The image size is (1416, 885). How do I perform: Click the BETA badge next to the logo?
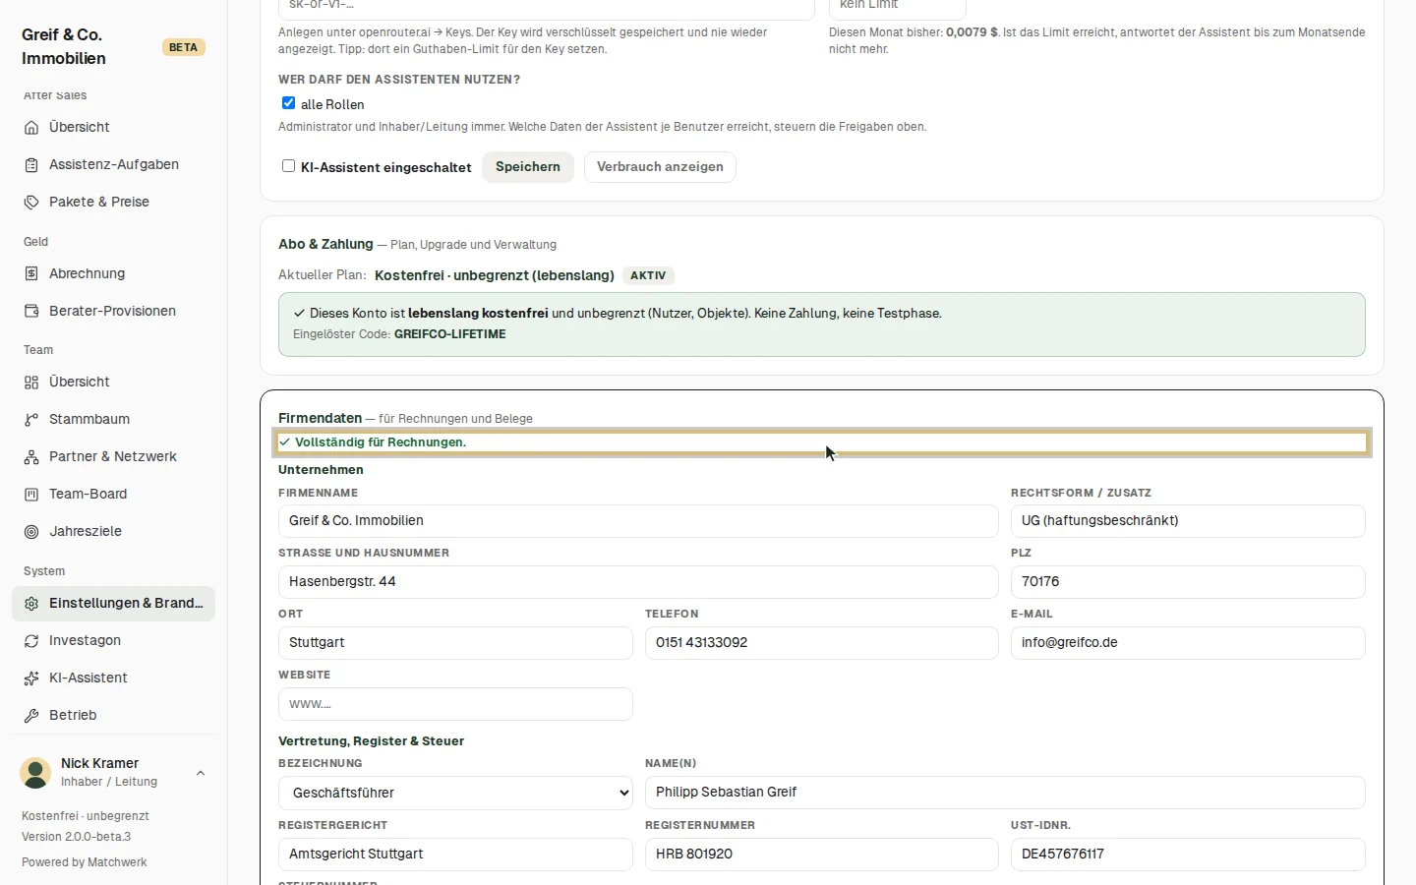pos(183,47)
